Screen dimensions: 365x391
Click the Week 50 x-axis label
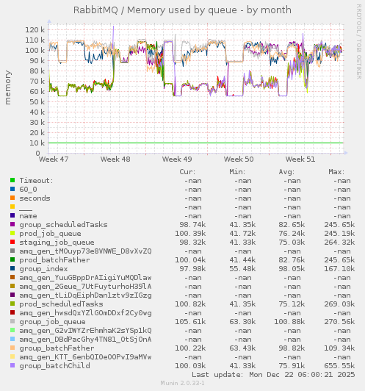tap(239, 159)
